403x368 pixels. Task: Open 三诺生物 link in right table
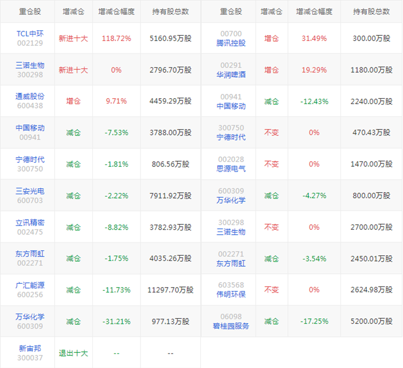click(231, 232)
